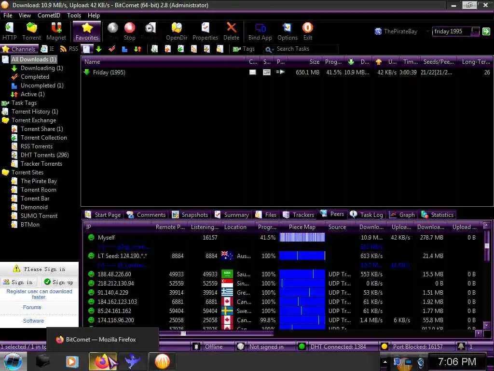The image size is (494, 371).
Task: Select All Downloads (1) in sidebar
Action: (x=34, y=59)
